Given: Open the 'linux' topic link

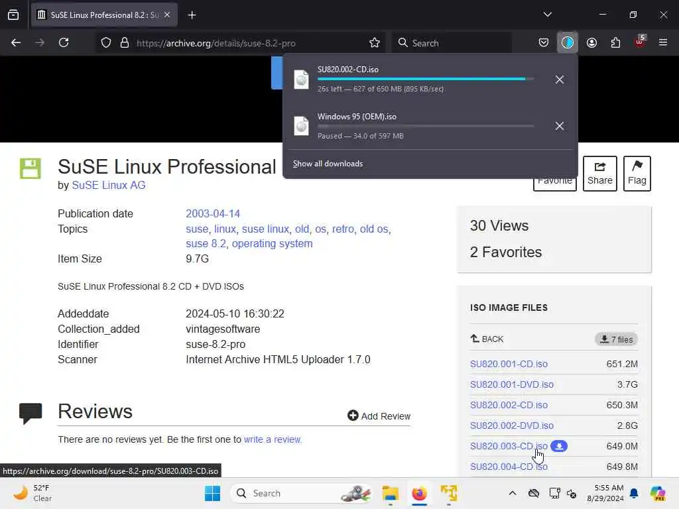Looking at the screenshot, I should coord(225,229).
